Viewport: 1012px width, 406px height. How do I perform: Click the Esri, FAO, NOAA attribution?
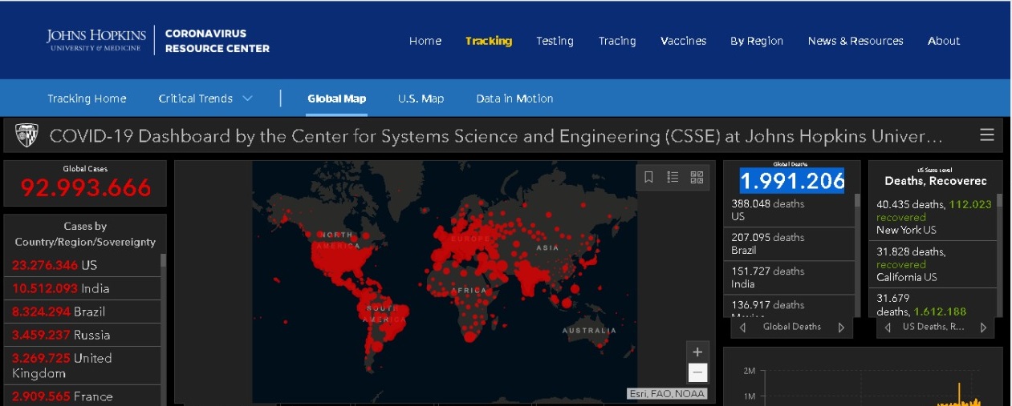[667, 393]
